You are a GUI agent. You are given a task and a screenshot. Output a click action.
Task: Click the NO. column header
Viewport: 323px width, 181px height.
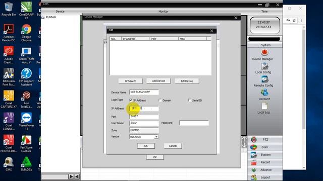pos(116,39)
